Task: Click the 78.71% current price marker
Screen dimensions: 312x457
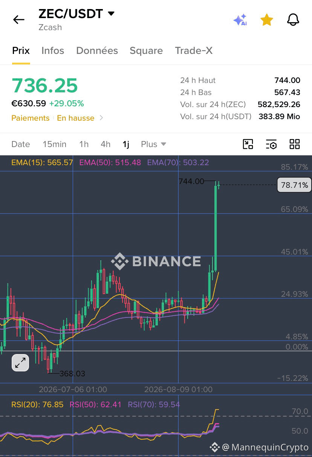Action: pos(294,185)
